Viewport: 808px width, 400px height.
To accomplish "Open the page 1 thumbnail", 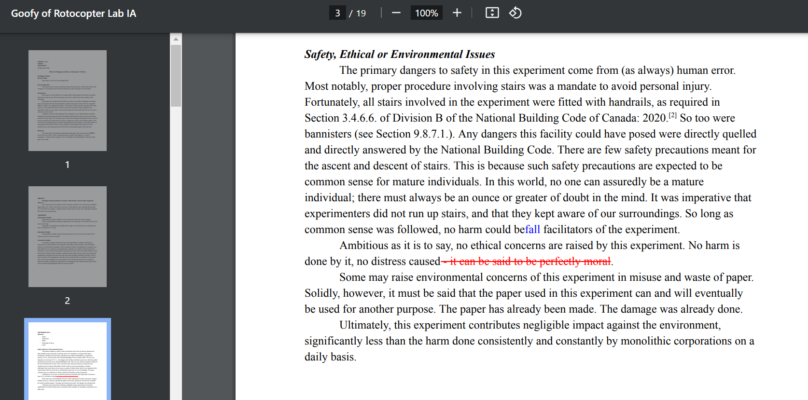I will tap(68, 100).
